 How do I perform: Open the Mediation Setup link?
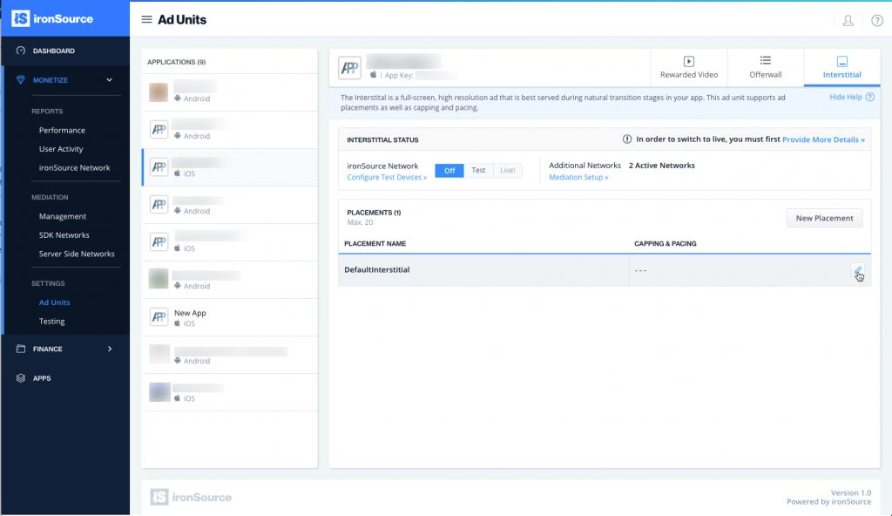(x=578, y=177)
